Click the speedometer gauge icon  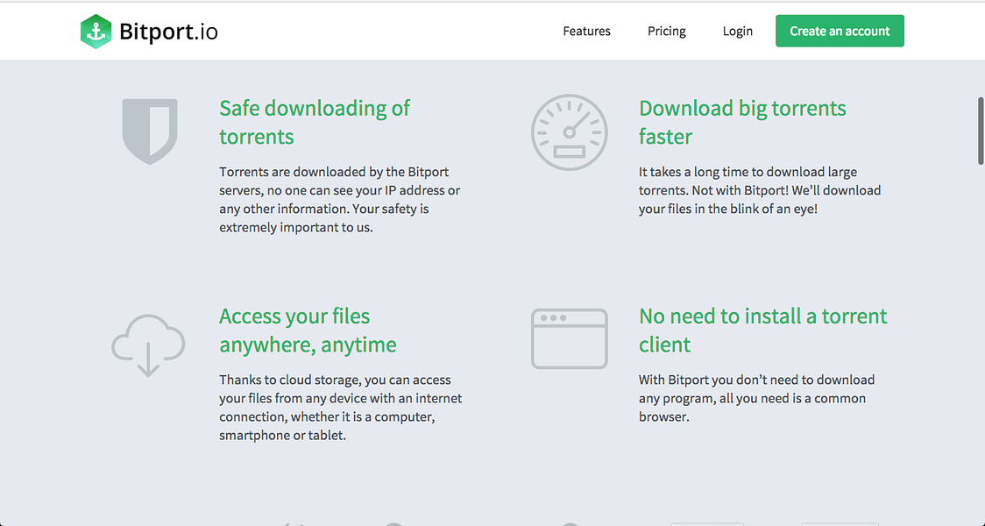pos(569,132)
